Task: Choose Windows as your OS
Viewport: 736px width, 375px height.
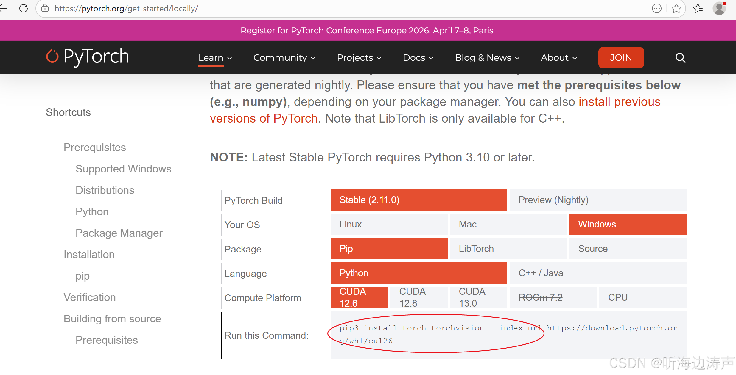Action: (x=628, y=224)
